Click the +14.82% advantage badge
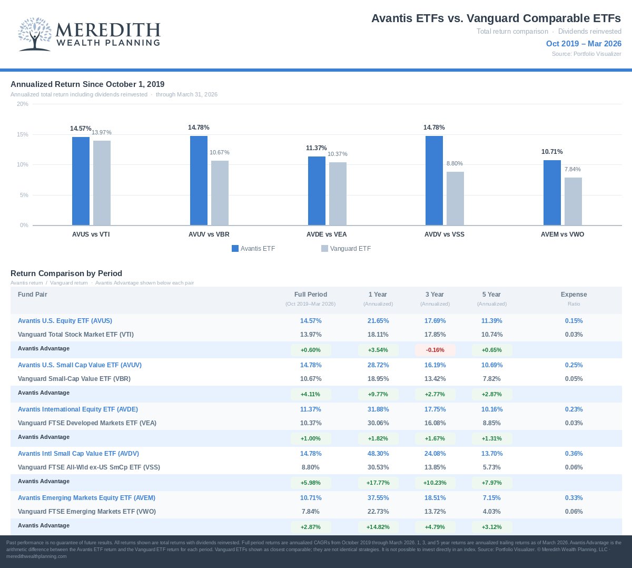The width and height of the screenshot is (632, 568). pyautogui.click(x=378, y=527)
